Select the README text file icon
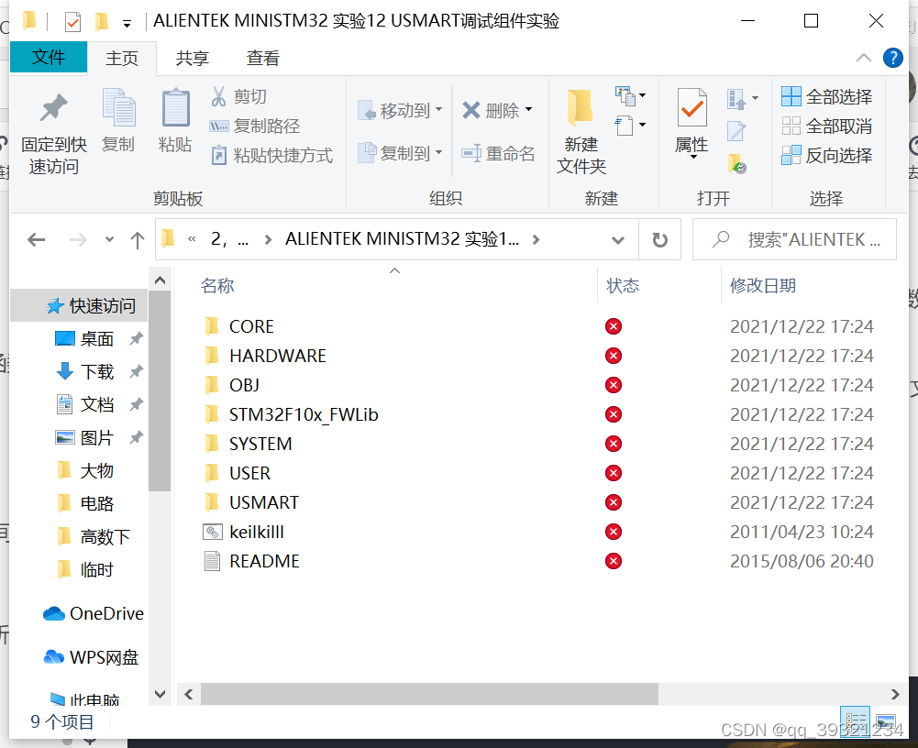This screenshot has height=748, width=918. [212, 561]
